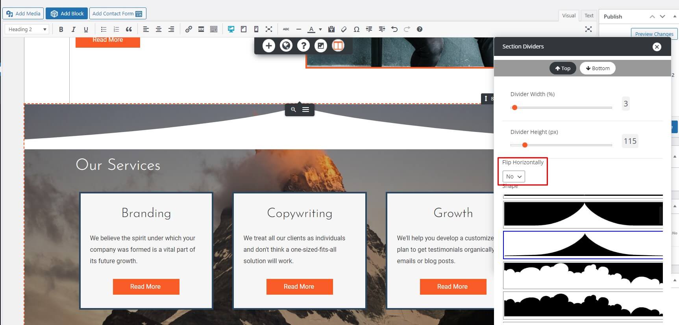Open keyboard shortcuts help icon
679x325 pixels.
[x=420, y=29]
